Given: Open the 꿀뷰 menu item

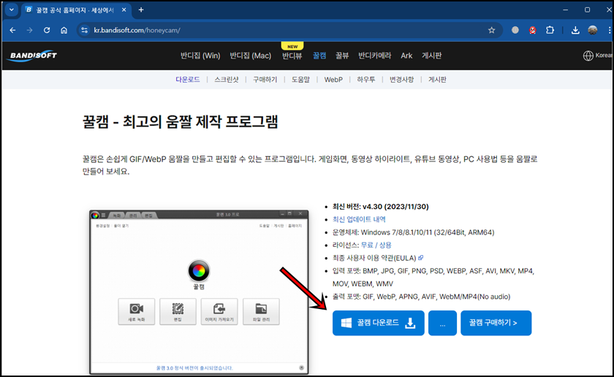Looking at the screenshot, I should point(342,56).
